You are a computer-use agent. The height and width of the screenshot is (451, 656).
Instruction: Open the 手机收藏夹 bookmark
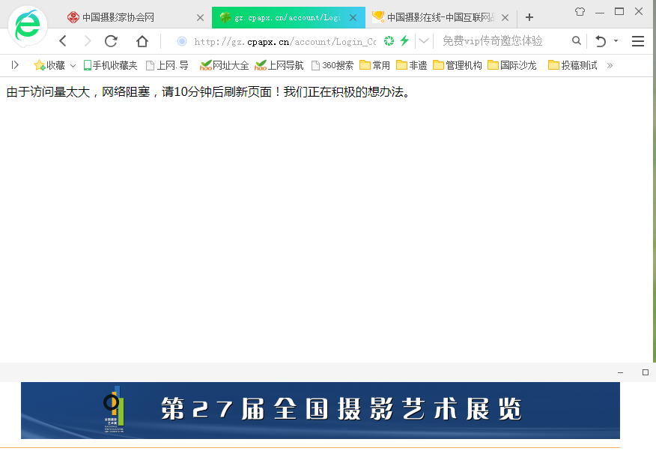tap(110, 65)
